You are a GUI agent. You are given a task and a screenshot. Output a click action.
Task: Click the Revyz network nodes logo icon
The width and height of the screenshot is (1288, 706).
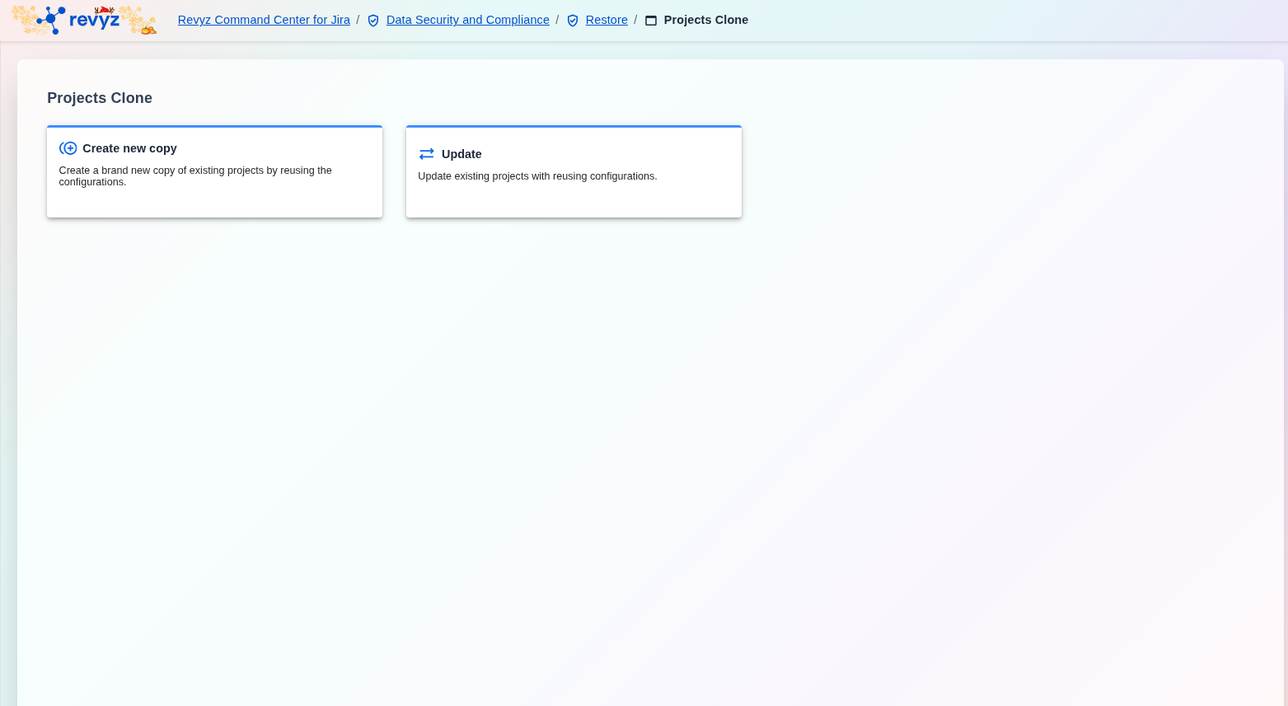click(51, 20)
